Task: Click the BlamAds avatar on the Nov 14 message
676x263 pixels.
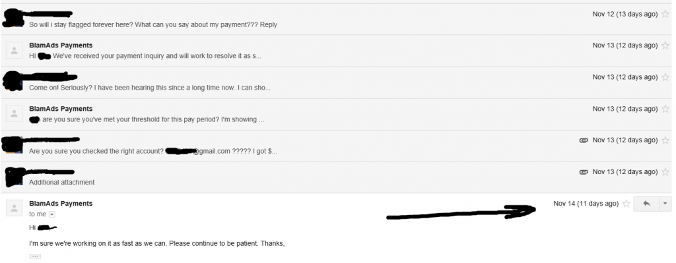Action: (x=14, y=208)
